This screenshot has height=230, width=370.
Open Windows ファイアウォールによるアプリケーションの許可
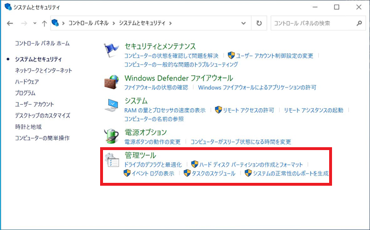pyautogui.click(x=257, y=87)
